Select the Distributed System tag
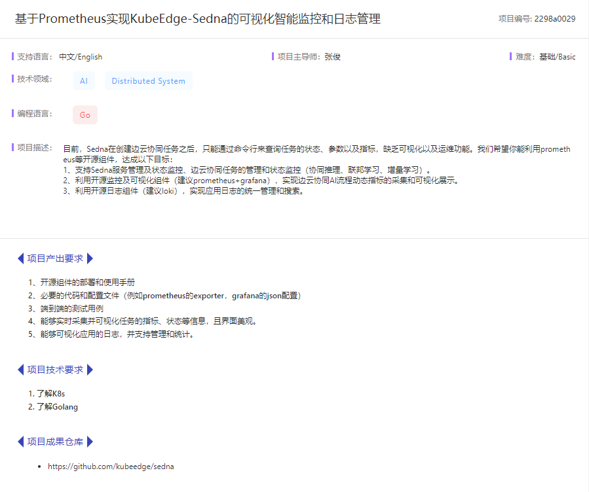This screenshot has height=492, width=589. pyautogui.click(x=148, y=81)
